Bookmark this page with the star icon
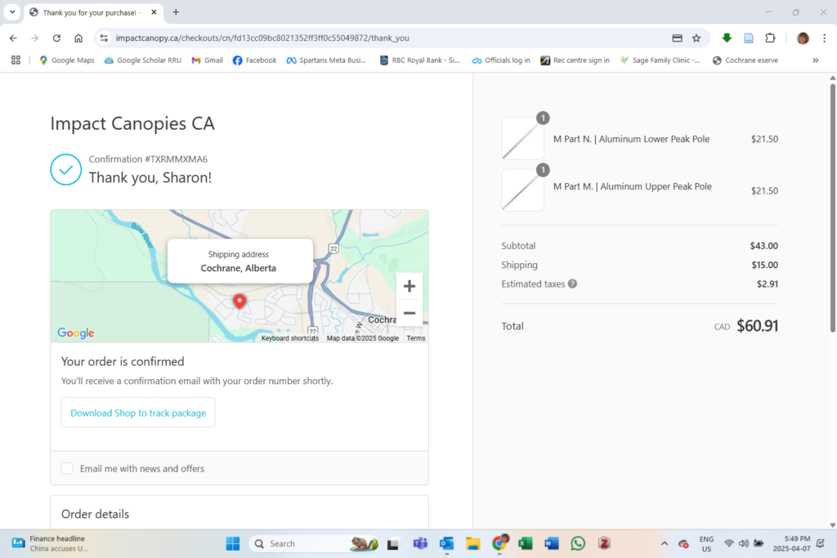This screenshot has height=558, width=837. click(696, 38)
